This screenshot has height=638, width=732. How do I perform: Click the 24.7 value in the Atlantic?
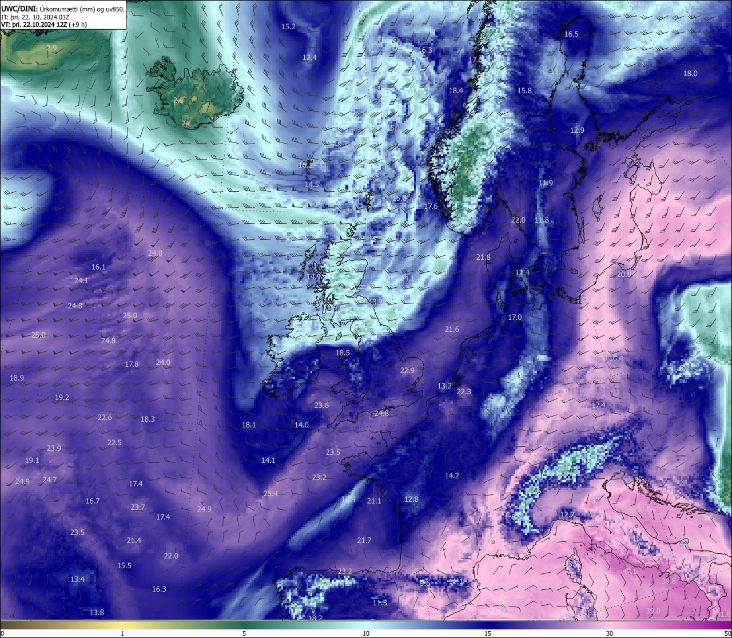(50, 480)
